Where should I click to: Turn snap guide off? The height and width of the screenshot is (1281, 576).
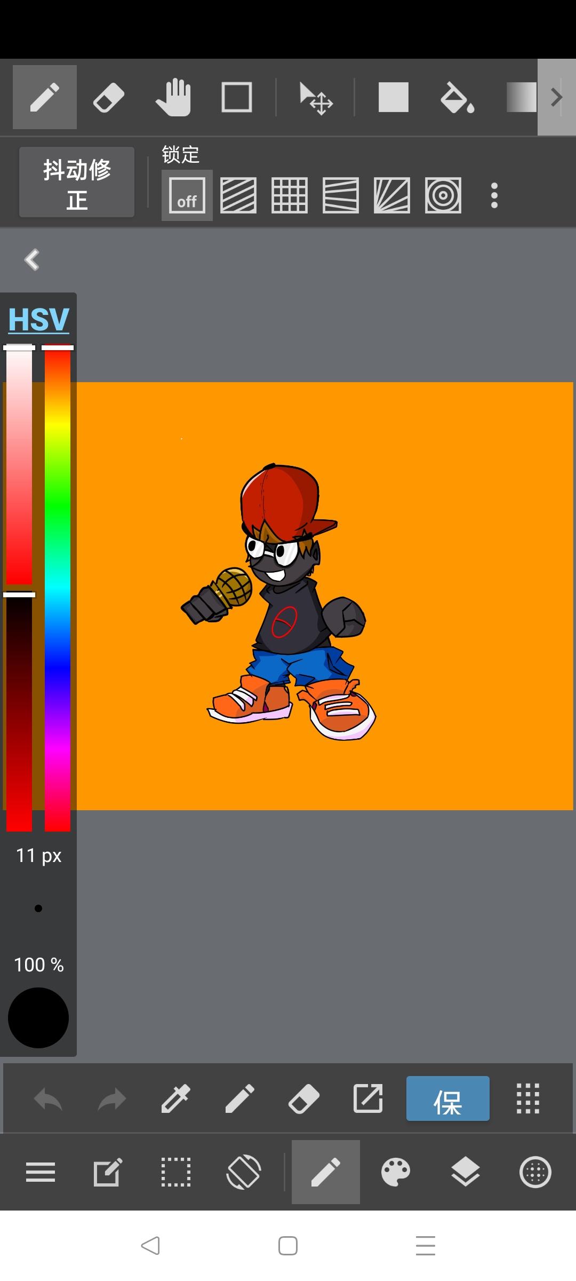187,195
